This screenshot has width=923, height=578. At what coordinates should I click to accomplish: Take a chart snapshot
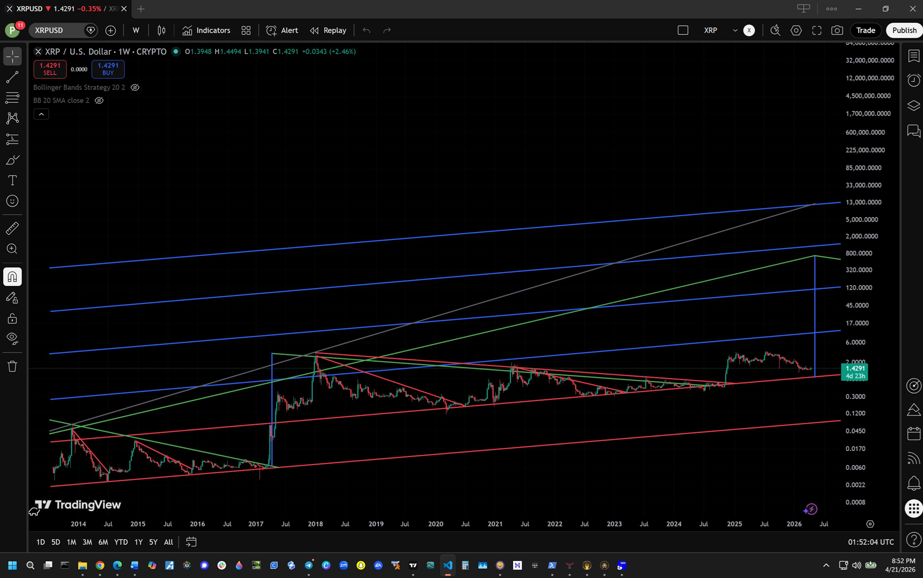[x=838, y=30]
